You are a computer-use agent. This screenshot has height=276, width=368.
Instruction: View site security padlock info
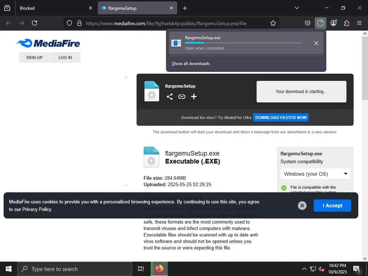pos(79,23)
